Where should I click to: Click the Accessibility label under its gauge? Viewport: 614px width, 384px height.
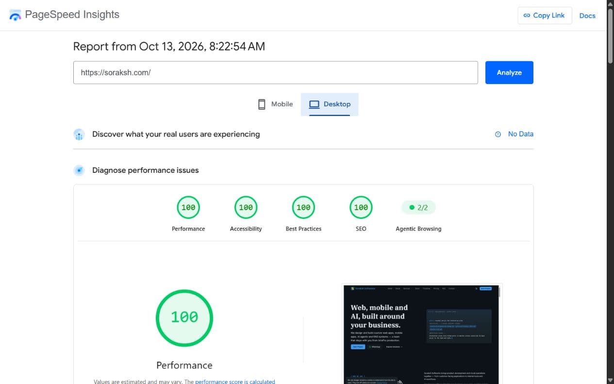246,229
